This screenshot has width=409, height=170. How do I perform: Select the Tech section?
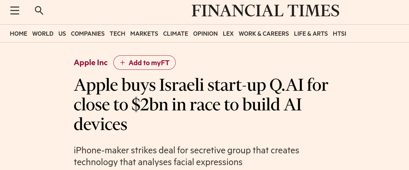click(x=117, y=34)
